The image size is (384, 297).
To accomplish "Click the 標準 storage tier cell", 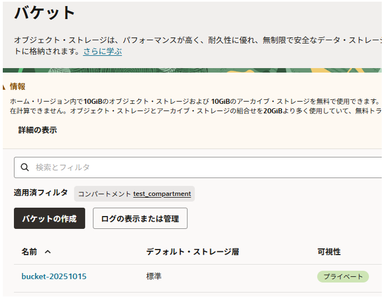I will coord(154,276).
